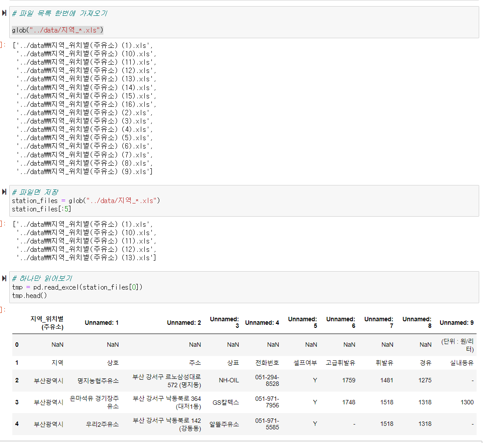Image resolution: width=488 pixels, height=443 pixels.
Task: Click the (단위 : 원/리터) cell
Action: 457,345
